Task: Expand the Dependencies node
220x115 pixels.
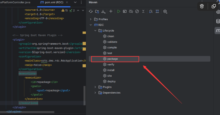Action: pyautogui.click(x=95, y=93)
